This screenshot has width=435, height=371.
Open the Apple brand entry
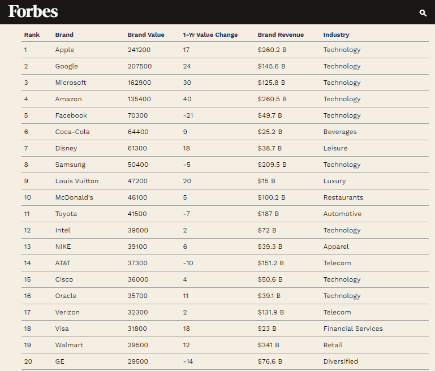(64, 50)
